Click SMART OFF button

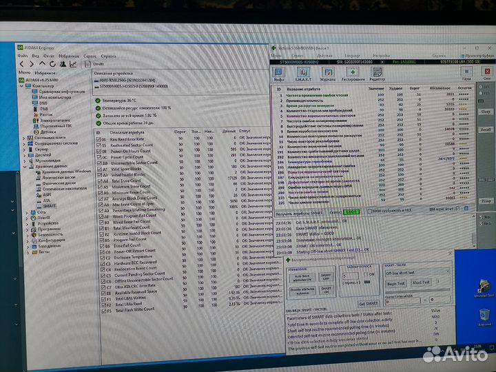click(326, 277)
